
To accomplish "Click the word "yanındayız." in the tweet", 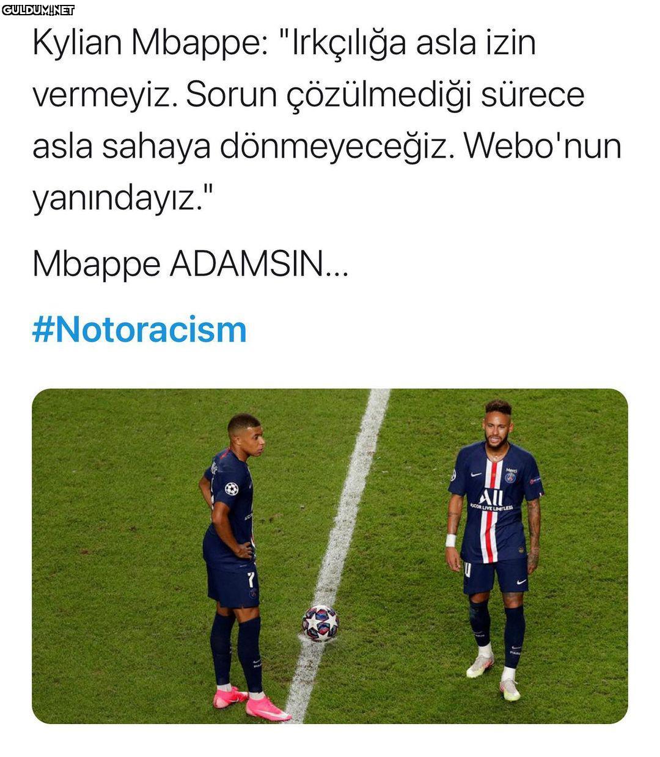I will pyautogui.click(x=123, y=200).
